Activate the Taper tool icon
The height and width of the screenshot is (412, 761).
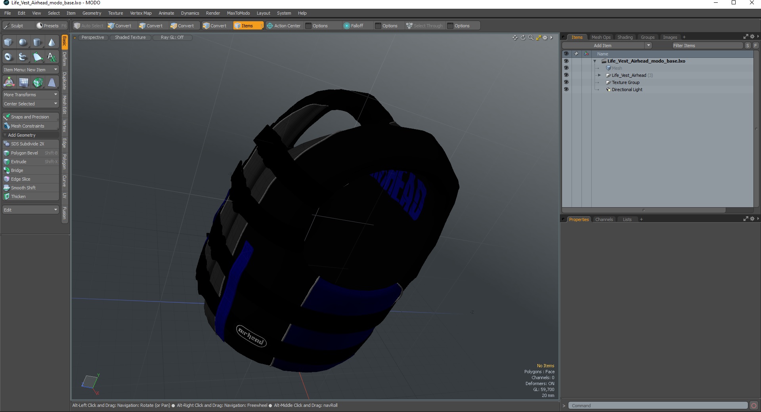[52, 82]
